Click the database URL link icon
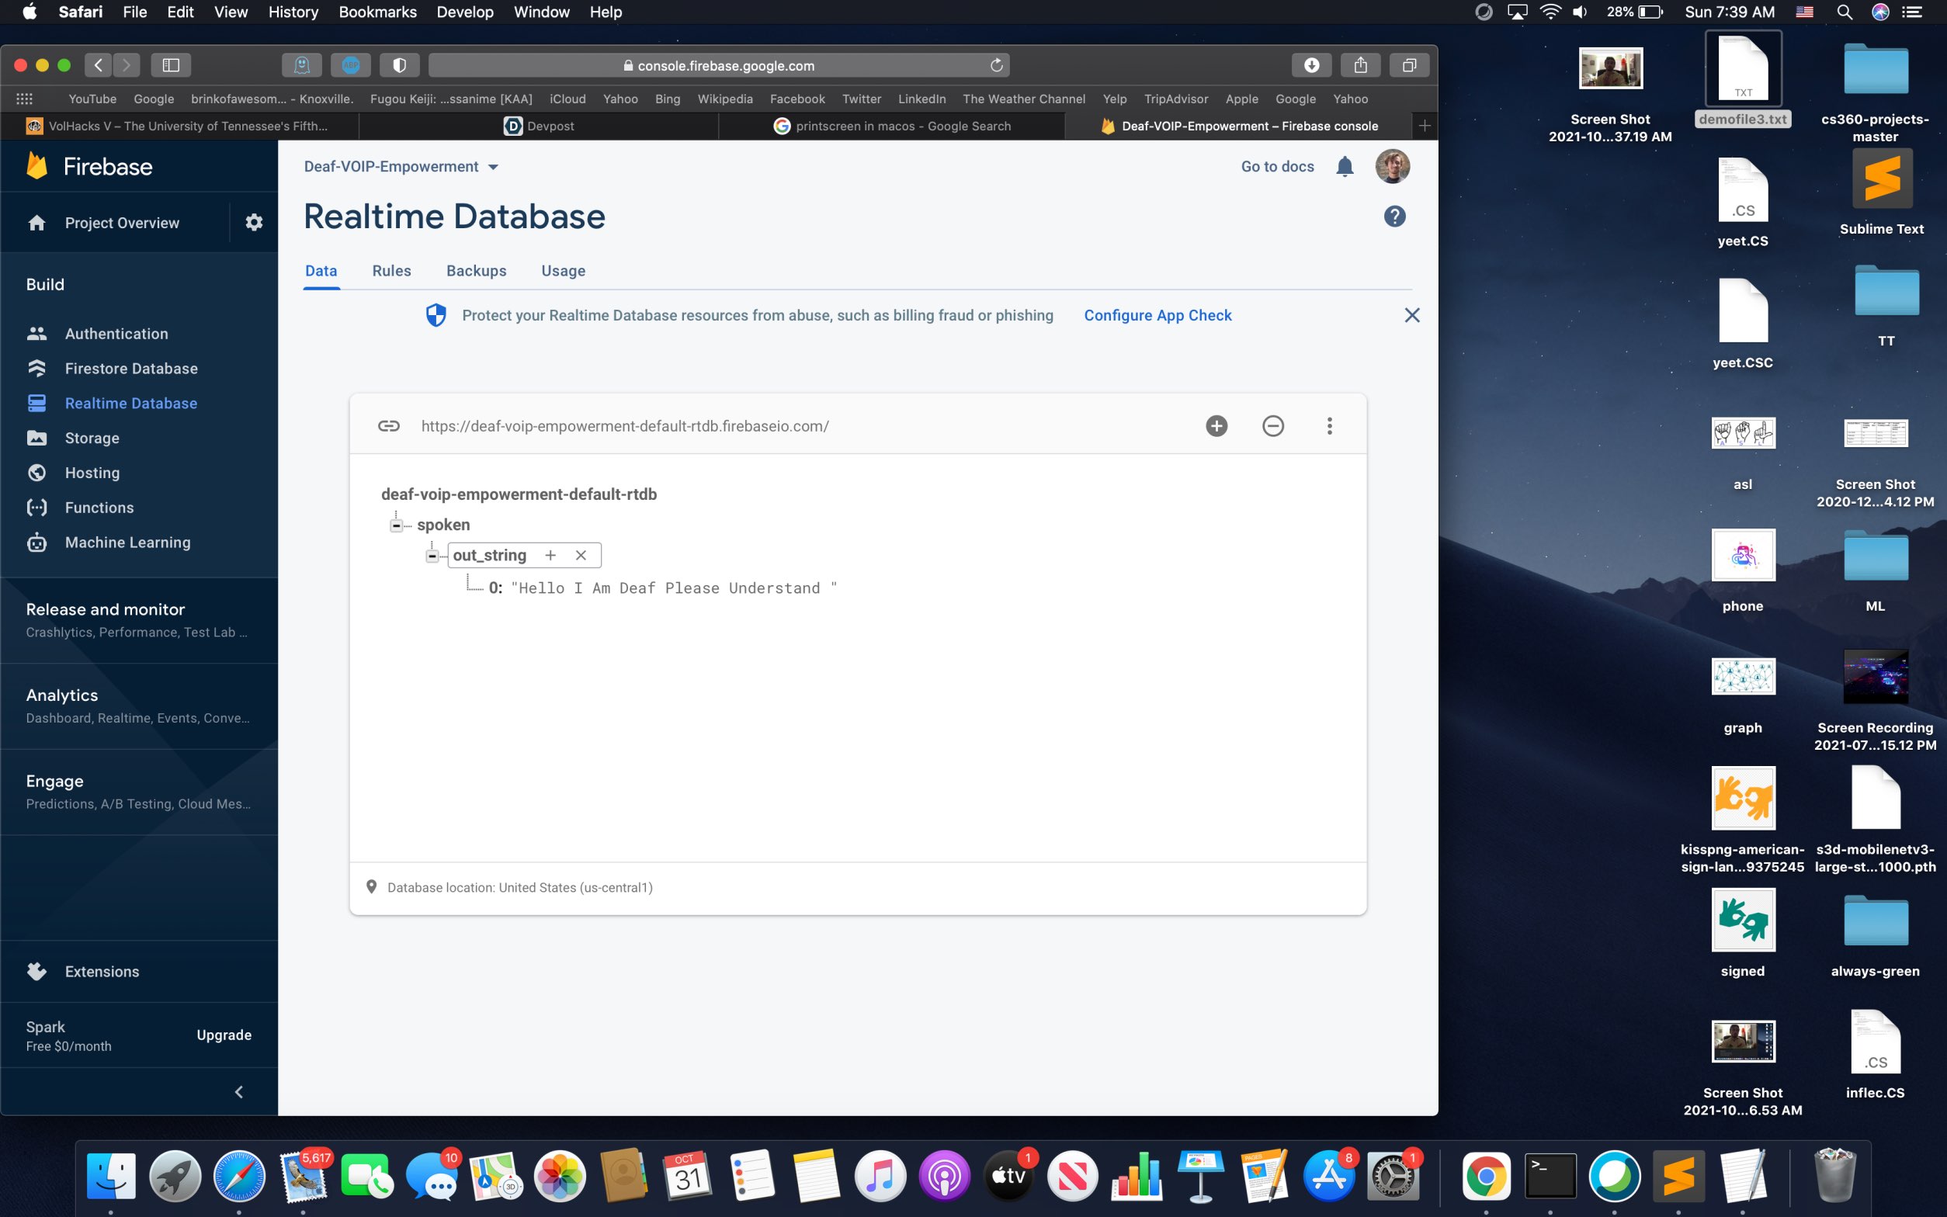This screenshot has width=1947, height=1217. click(389, 426)
